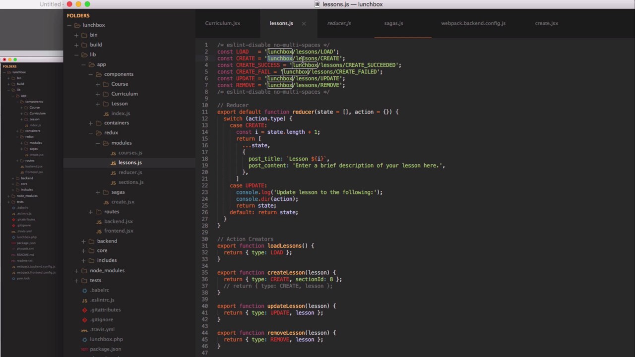Click the git icon beside .gitattributes
This screenshot has height=357, width=635.
84,310
